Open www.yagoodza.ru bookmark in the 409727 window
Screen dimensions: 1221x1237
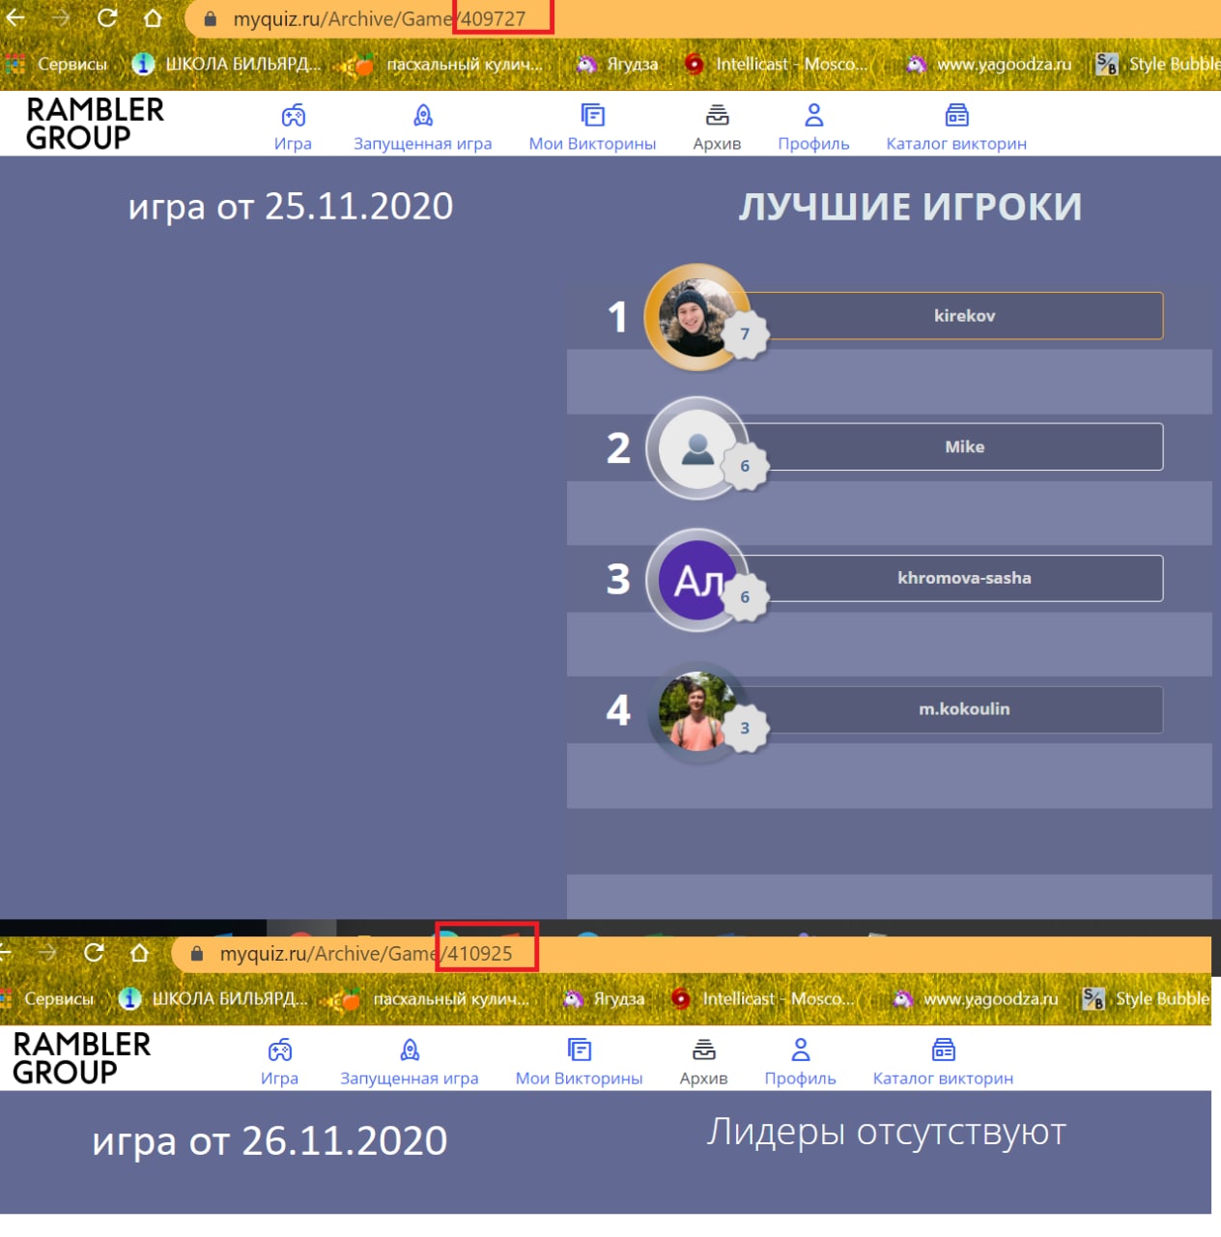(x=989, y=65)
